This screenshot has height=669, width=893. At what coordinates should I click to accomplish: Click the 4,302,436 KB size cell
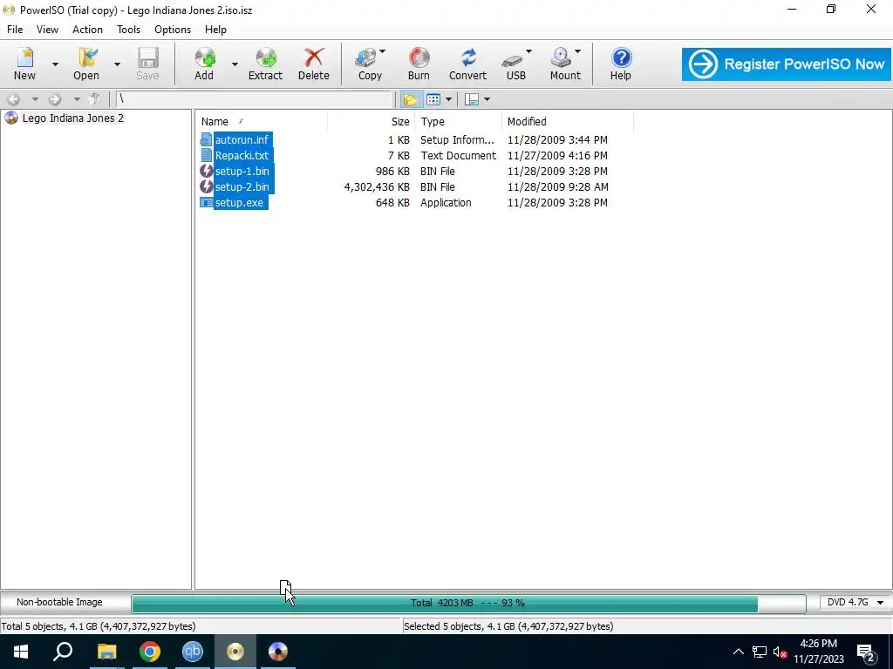tap(377, 187)
